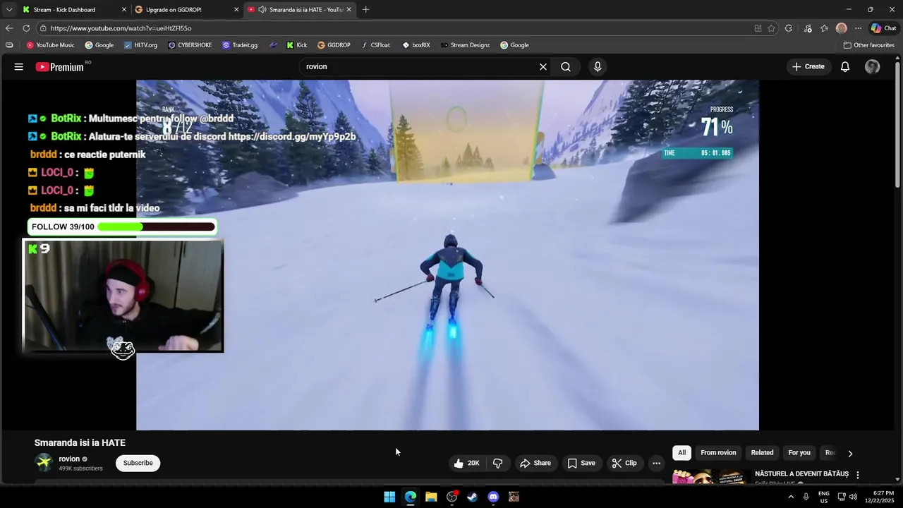This screenshot has height=508, width=903.
Task: Open split screen icon in address bar
Action: point(758,28)
